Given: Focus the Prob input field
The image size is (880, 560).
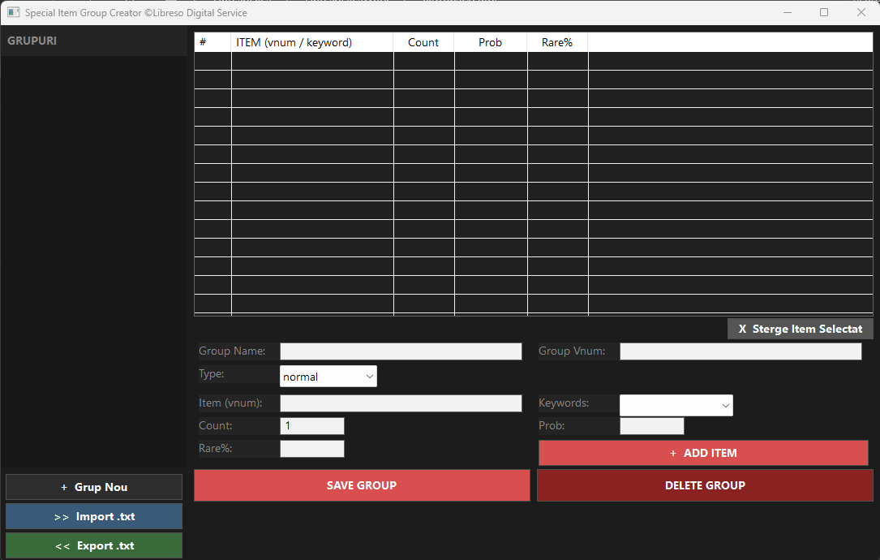Looking at the screenshot, I should pyautogui.click(x=651, y=426).
